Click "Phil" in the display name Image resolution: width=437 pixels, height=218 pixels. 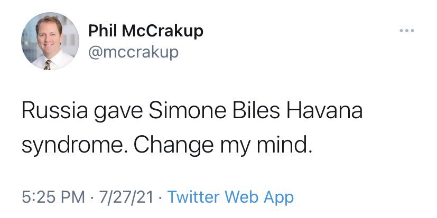103,32
